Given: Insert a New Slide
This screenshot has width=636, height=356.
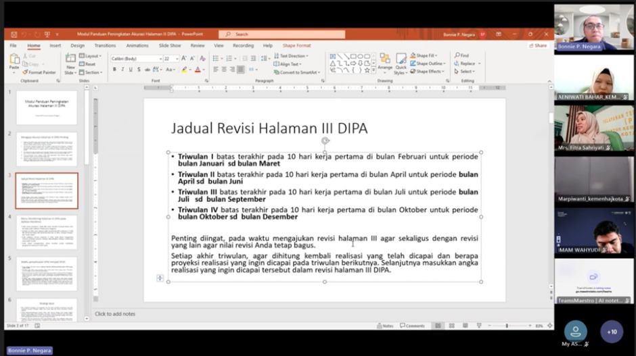Looking at the screenshot, I should (x=70, y=64).
